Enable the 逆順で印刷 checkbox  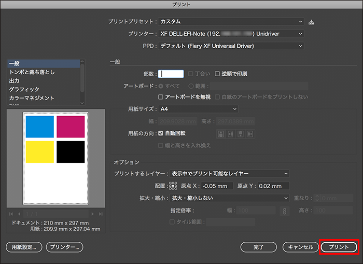click(x=218, y=74)
